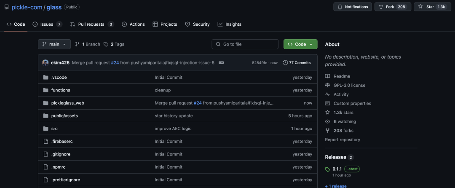Click the repository icon beside pickle-com

point(6,7)
